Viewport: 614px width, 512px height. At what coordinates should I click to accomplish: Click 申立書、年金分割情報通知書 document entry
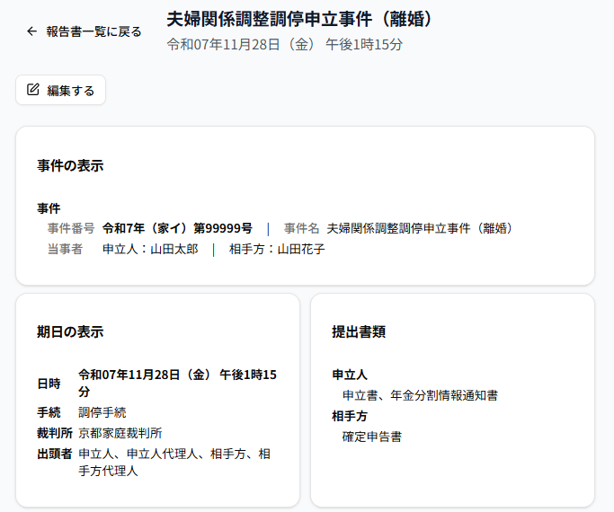coord(420,395)
